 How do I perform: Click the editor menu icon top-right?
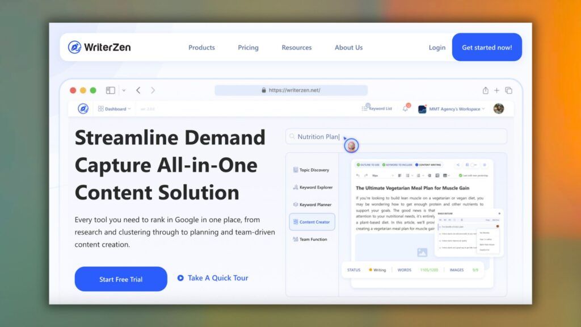click(485, 165)
